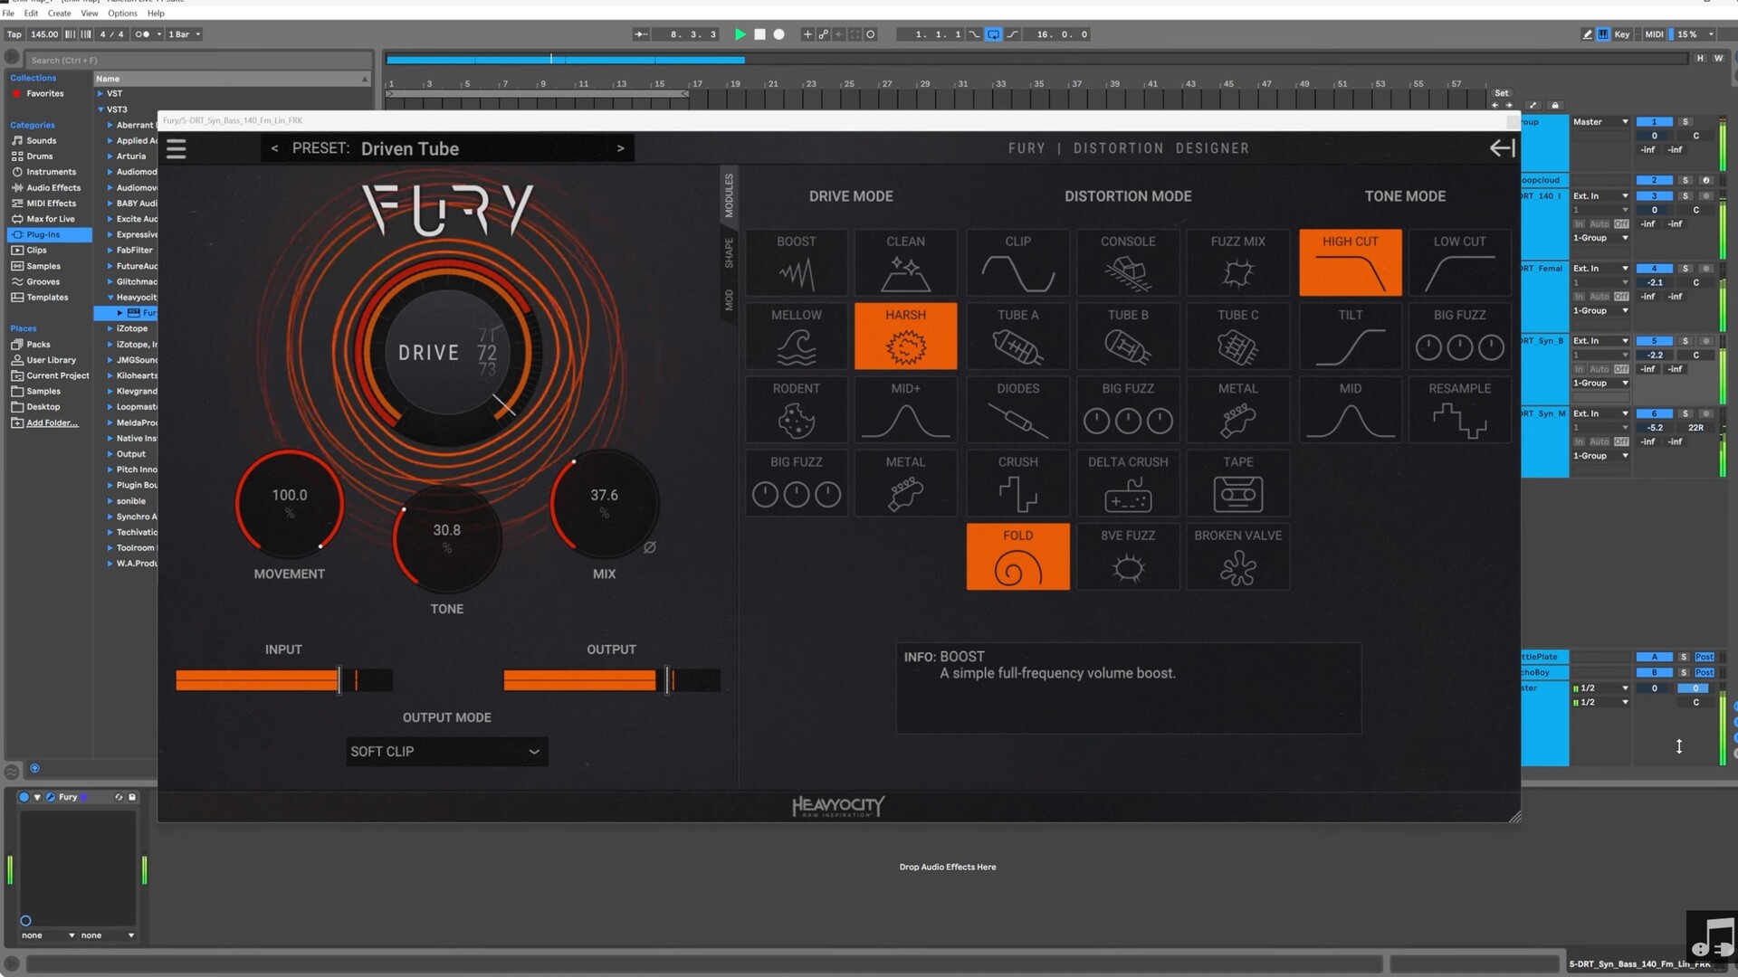Click the MOVEMENT knob

290,504
